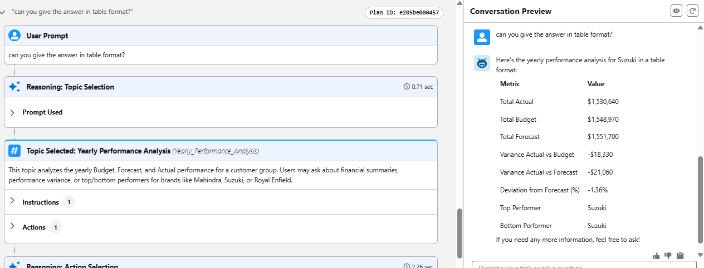This screenshot has height=268, width=704.
Task: Click the Plan ID badge
Action: pyautogui.click(x=404, y=12)
